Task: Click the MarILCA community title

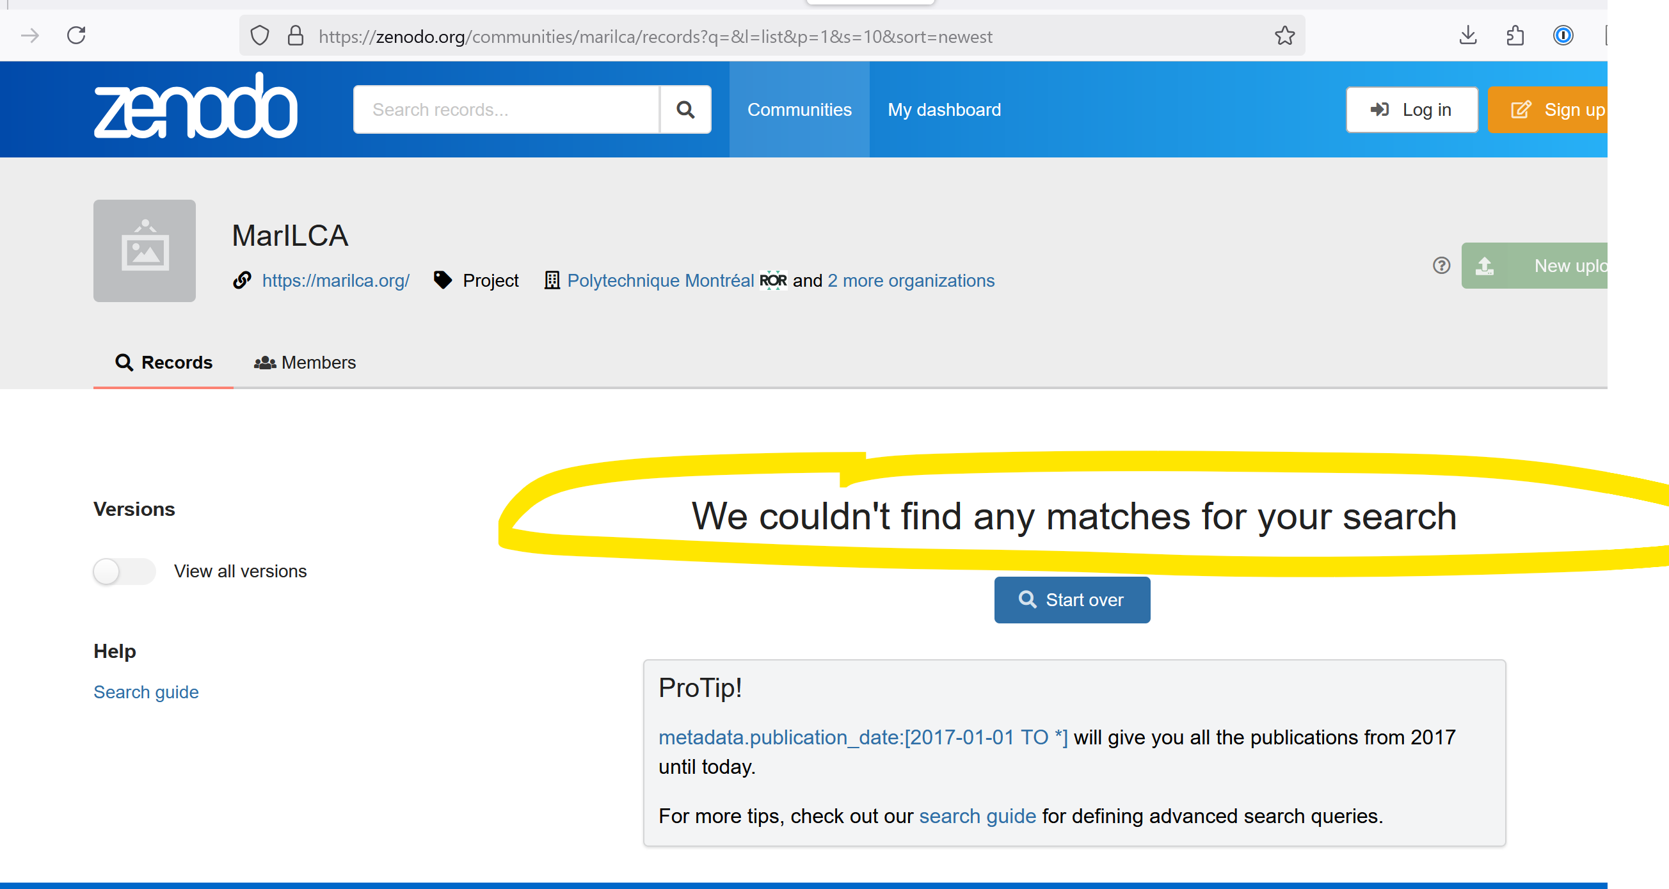Action: click(290, 235)
